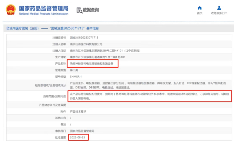Click the 国家药品监督管理局 site title
This screenshot has width=234, height=145.
pos(43,8)
